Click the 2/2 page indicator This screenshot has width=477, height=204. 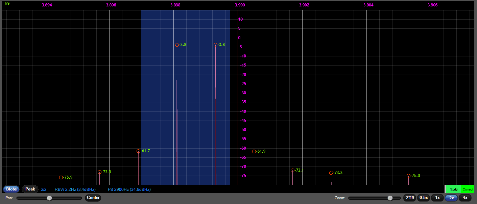pyautogui.click(x=44, y=189)
